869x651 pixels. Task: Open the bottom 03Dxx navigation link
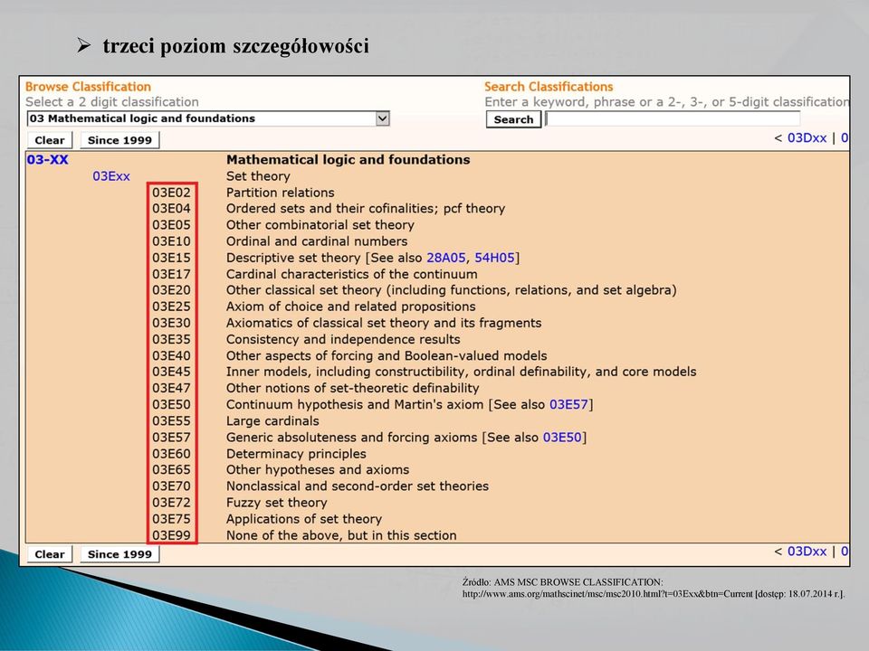click(x=807, y=552)
